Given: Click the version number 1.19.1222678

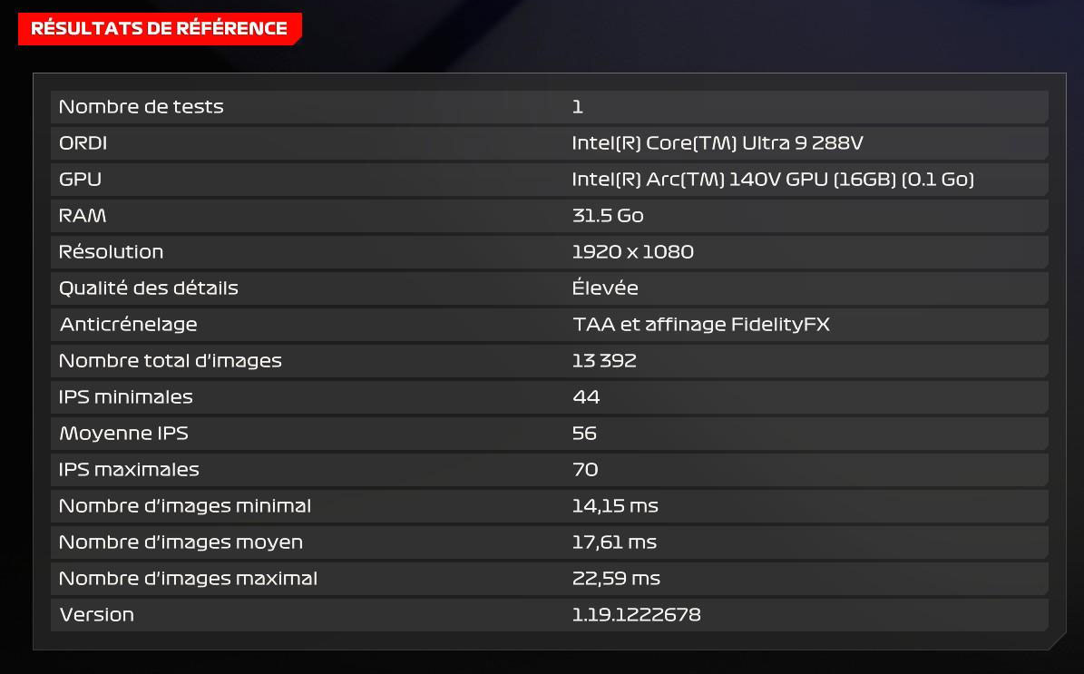Looking at the screenshot, I should pos(636,615).
